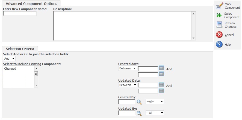This screenshot has height=120, width=242.
Task: Open calendar for second Updated Date field
Action: pyautogui.click(x=161, y=91)
